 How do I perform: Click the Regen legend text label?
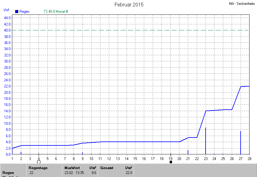pos(24,12)
